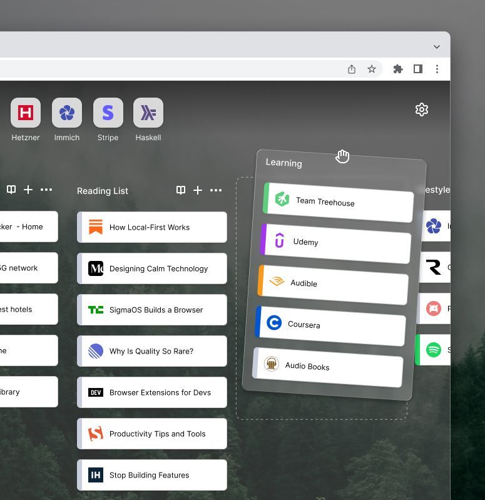
Task: Open the left column's more options
Action: click(46, 190)
